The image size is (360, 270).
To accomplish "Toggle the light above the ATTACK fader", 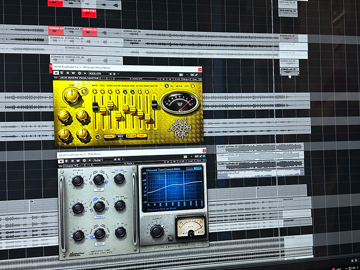I will coord(139,92).
